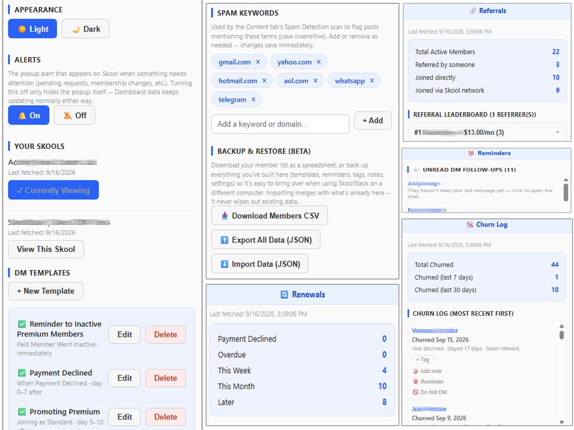This screenshot has width=574, height=430.
Task: Select the Total Churned value 44
Action: 555,265
